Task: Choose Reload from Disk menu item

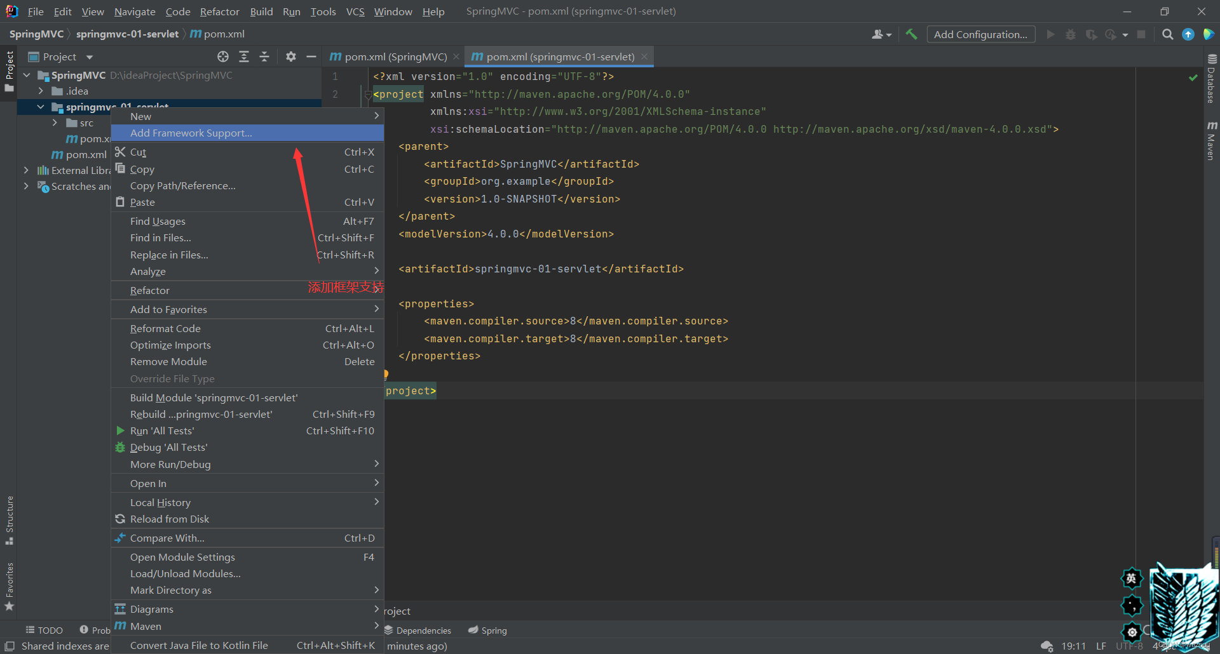Action: point(248,519)
